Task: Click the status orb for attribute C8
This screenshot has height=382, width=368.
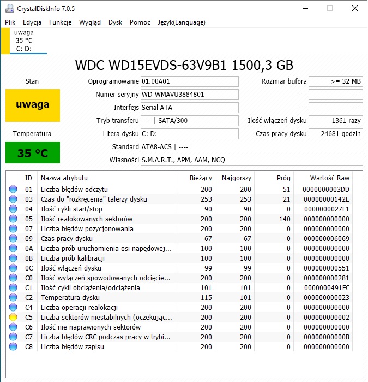Action: tap(13, 346)
